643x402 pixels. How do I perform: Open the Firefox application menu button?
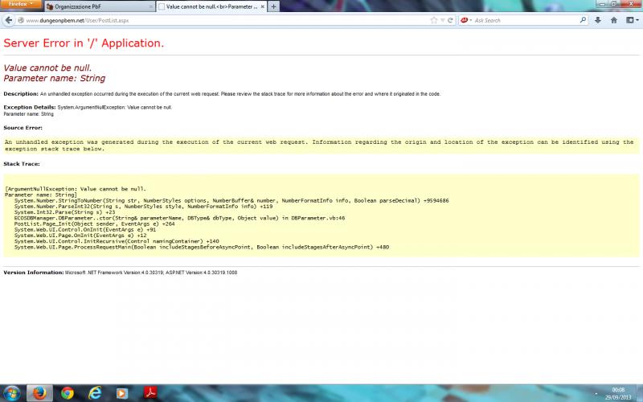(x=21, y=5)
